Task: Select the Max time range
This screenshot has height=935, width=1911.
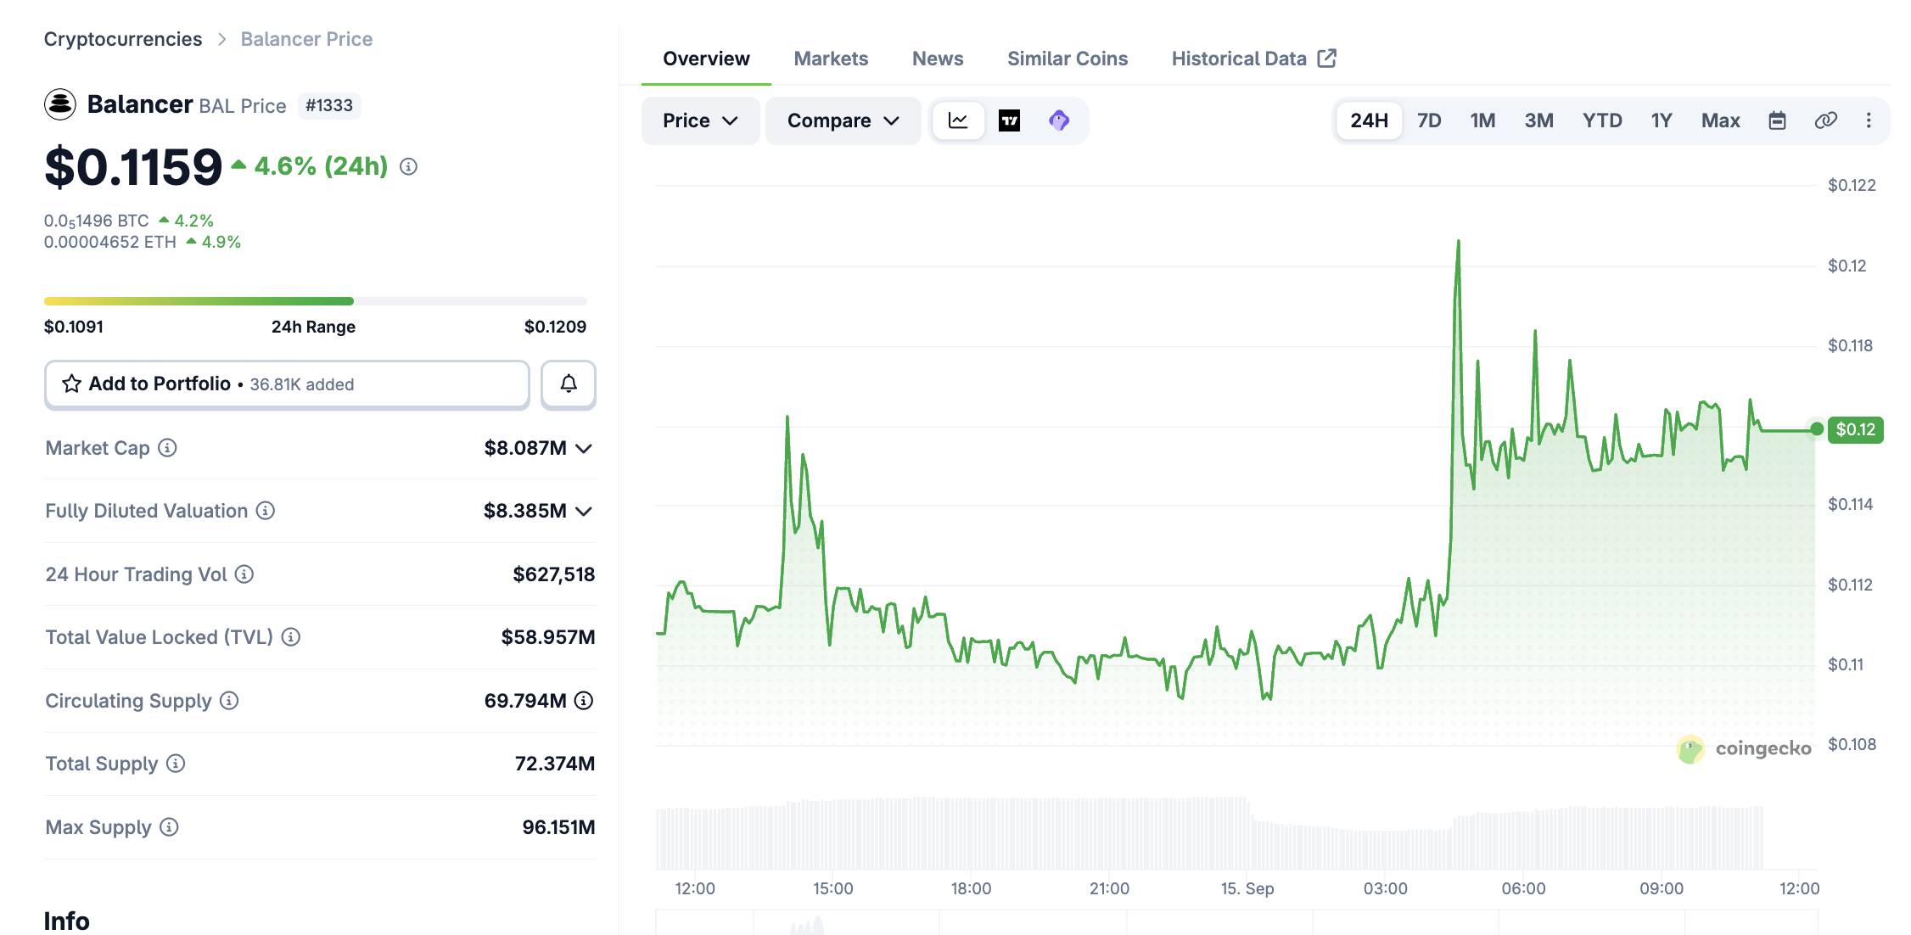Action: click(1720, 120)
